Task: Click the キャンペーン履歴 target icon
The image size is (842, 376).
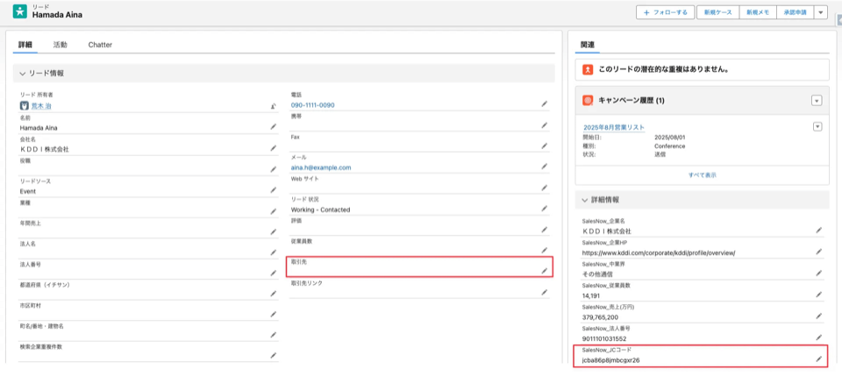Action: [x=588, y=100]
